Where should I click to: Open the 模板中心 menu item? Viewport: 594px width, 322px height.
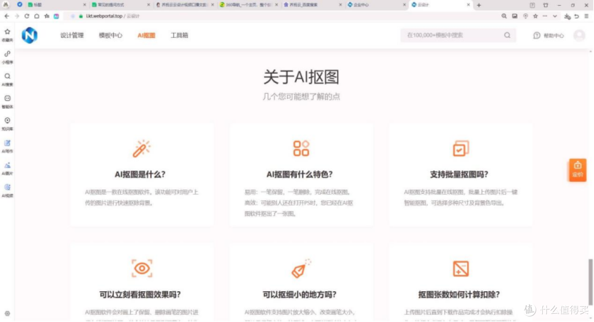pos(111,35)
